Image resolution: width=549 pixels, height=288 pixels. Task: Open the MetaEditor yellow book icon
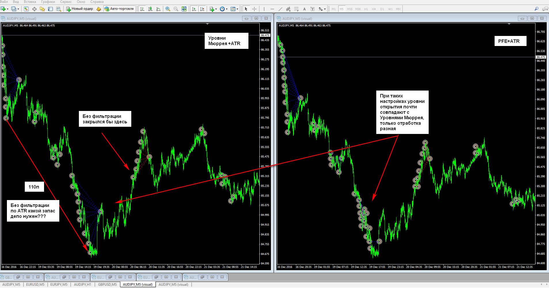(x=98, y=9)
